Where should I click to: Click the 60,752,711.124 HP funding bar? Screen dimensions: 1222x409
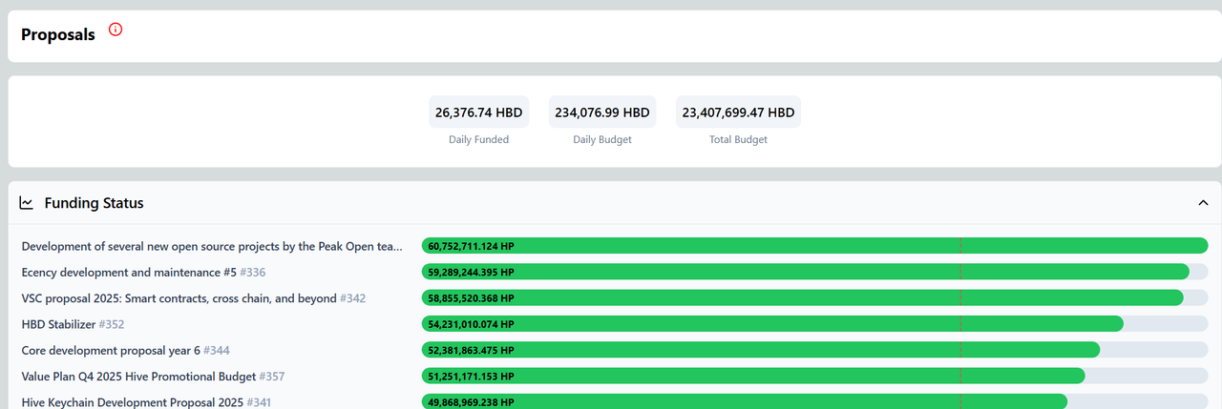point(814,246)
